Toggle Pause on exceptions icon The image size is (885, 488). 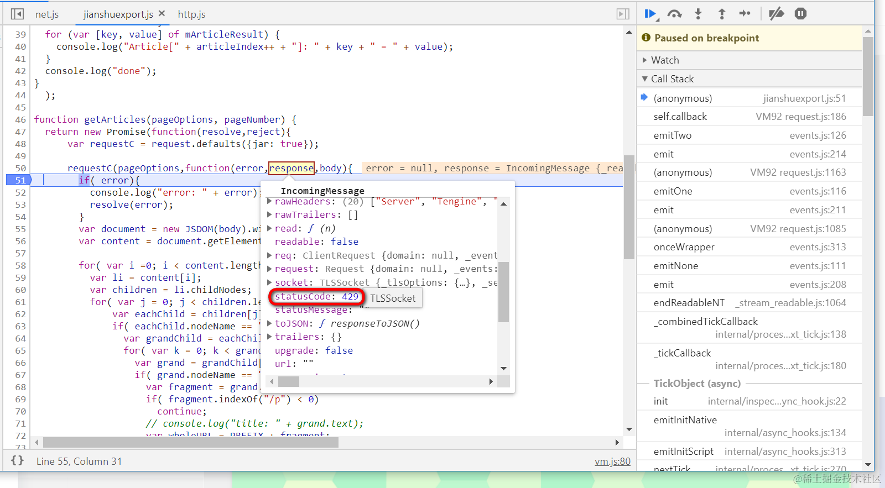tap(800, 14)
